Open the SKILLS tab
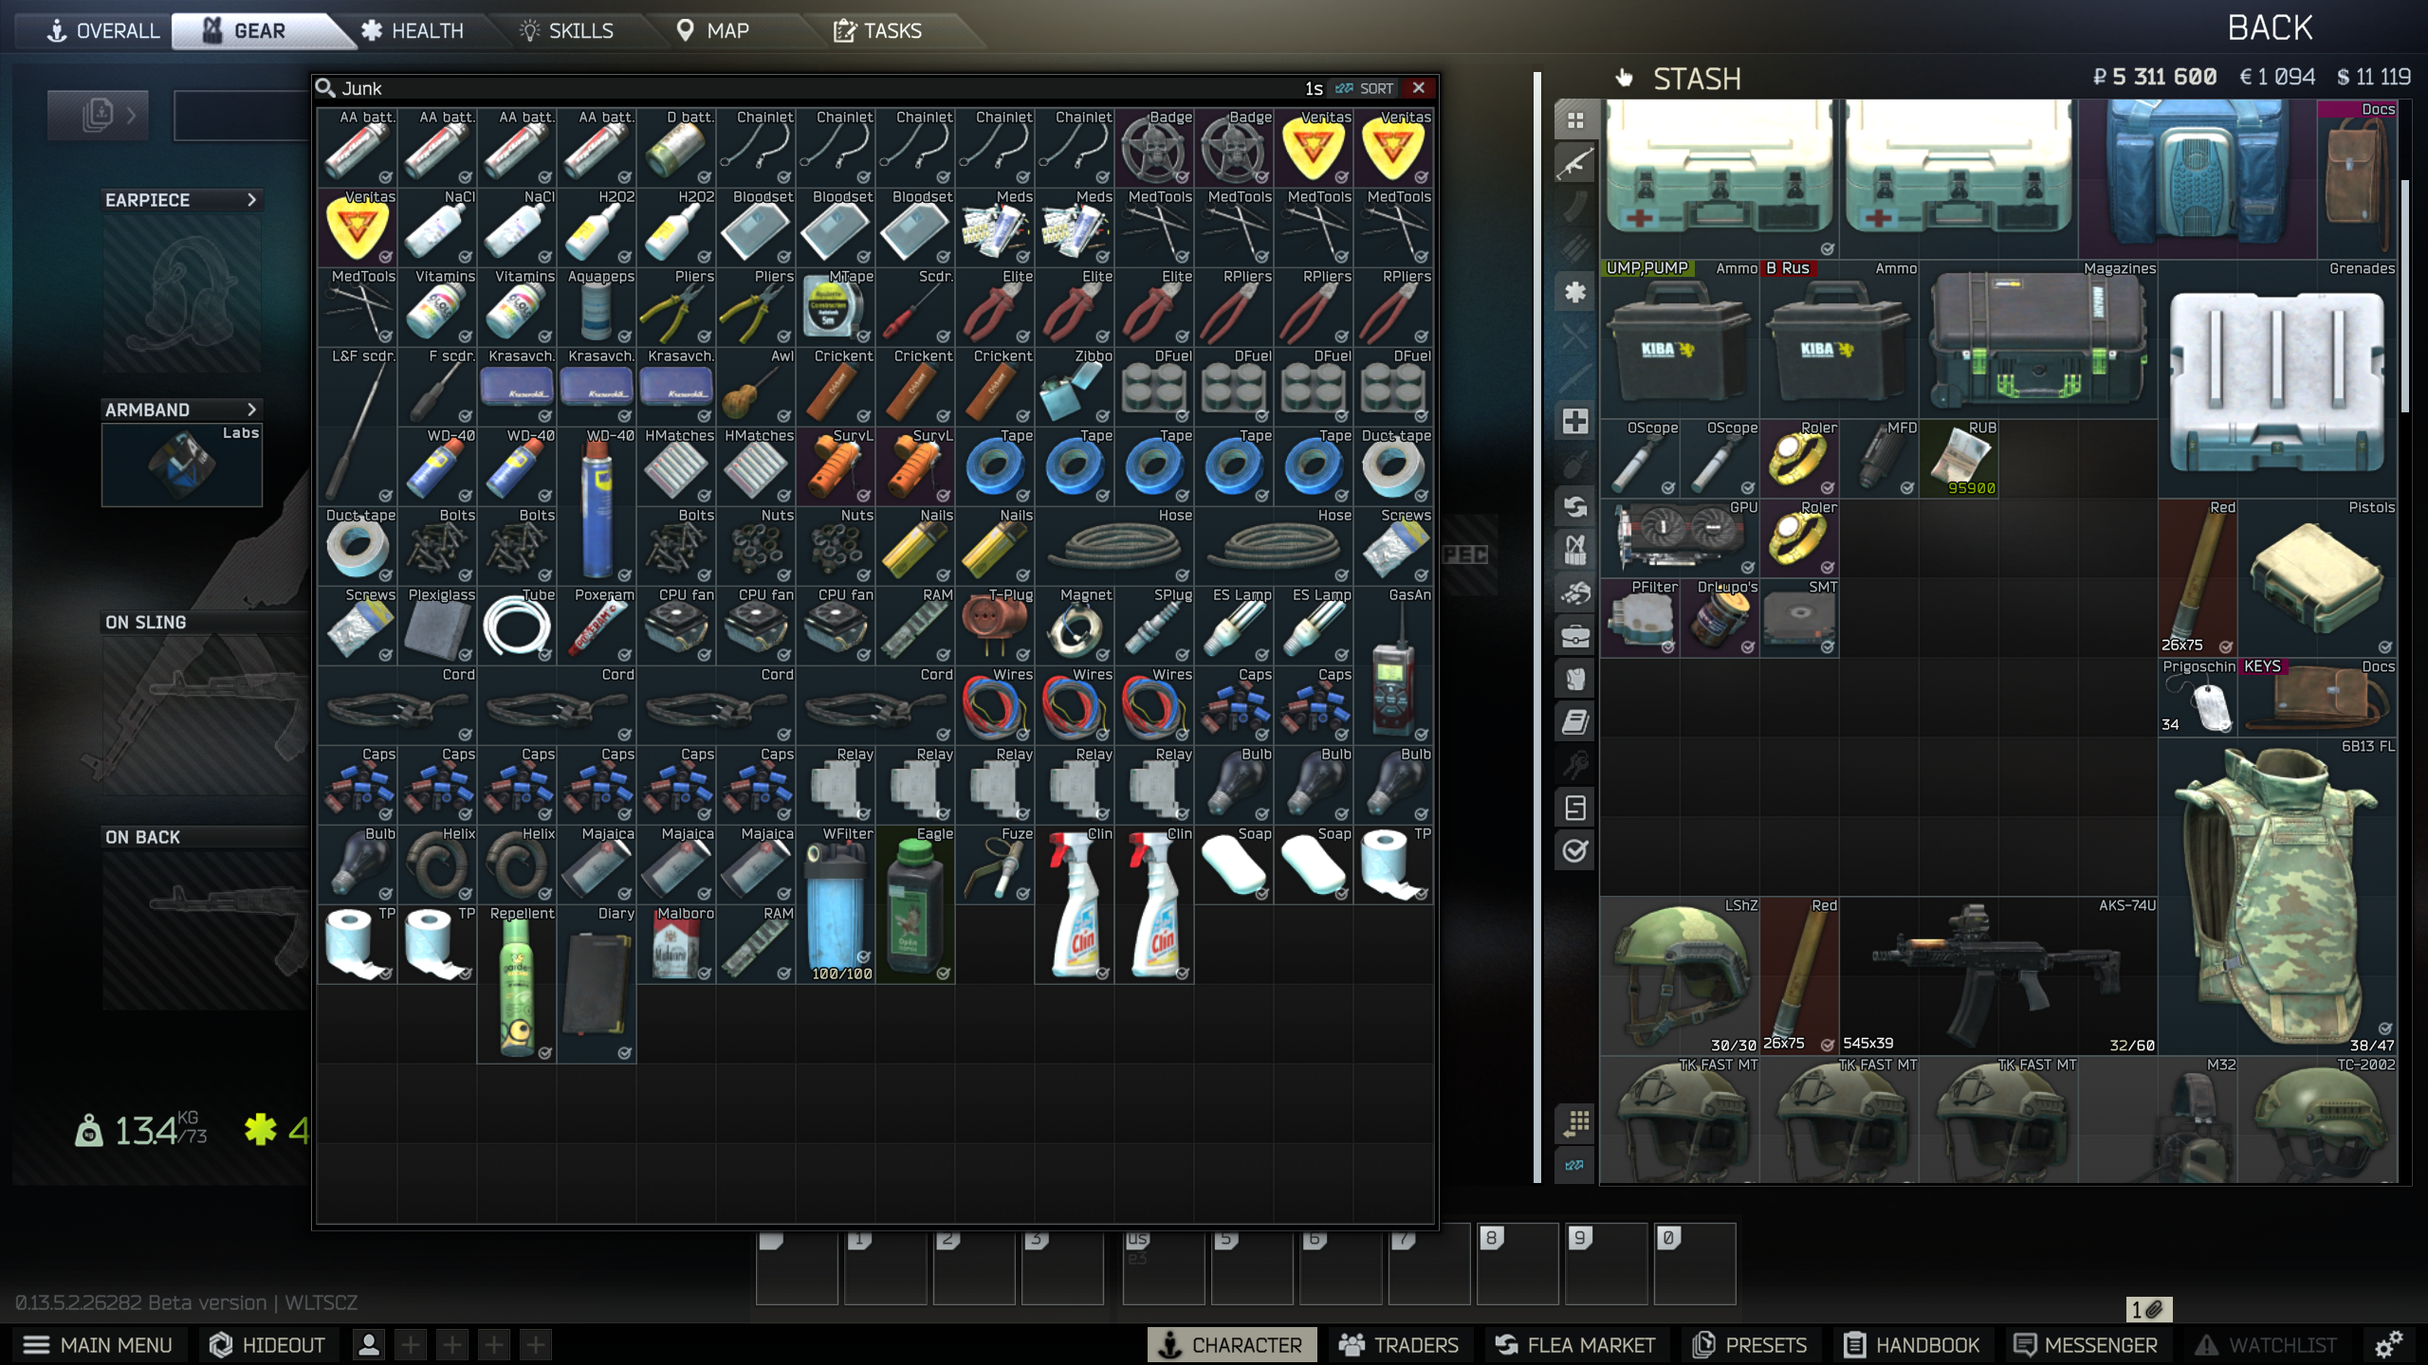The image size is (2428, 1365). [x=567, y=30]
